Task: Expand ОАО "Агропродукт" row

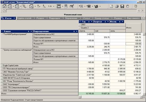Action: [x=2, y=84]
